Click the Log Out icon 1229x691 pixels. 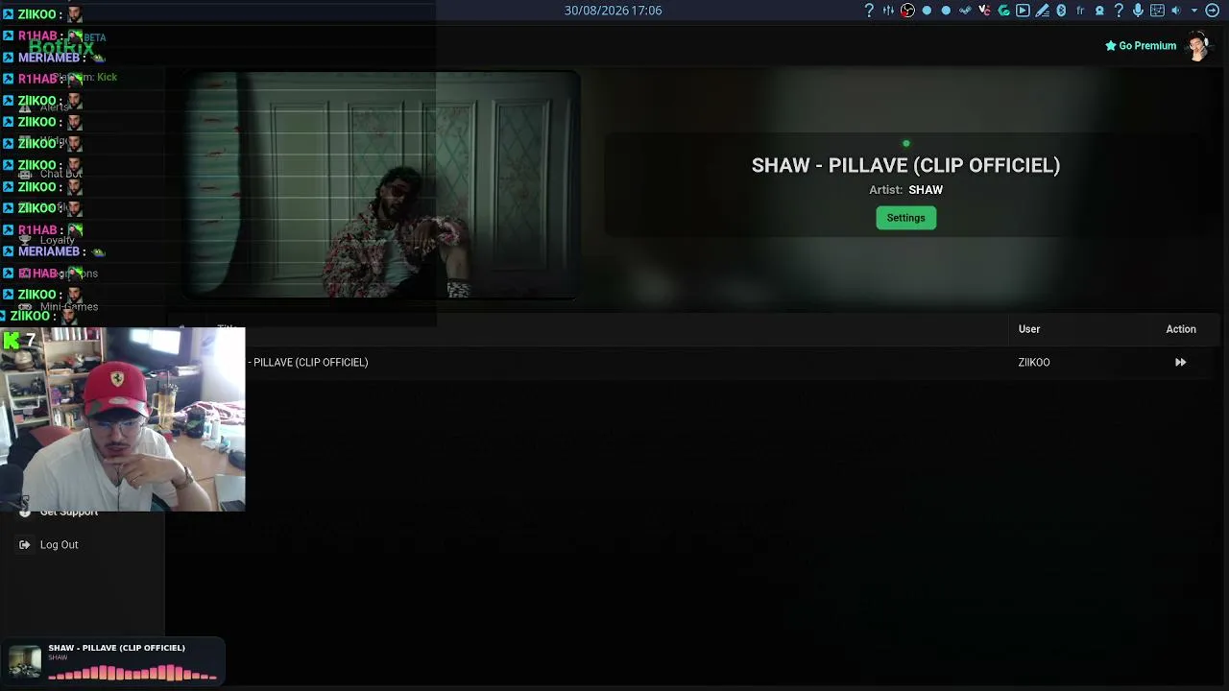(x=24, y=545)
